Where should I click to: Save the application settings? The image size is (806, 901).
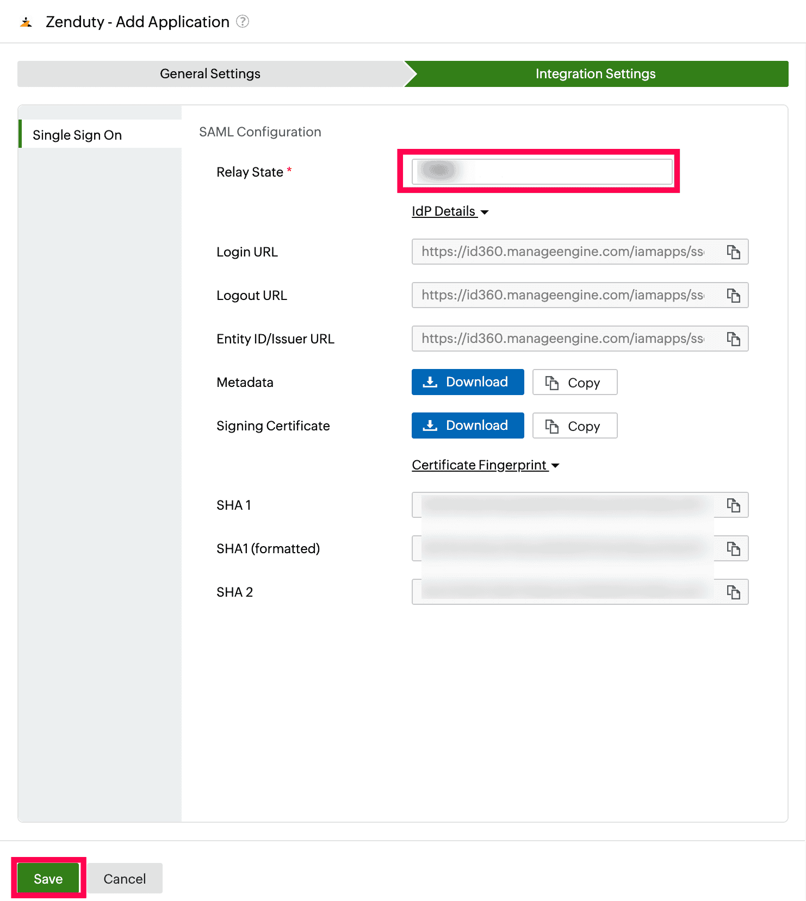(48, 878)
